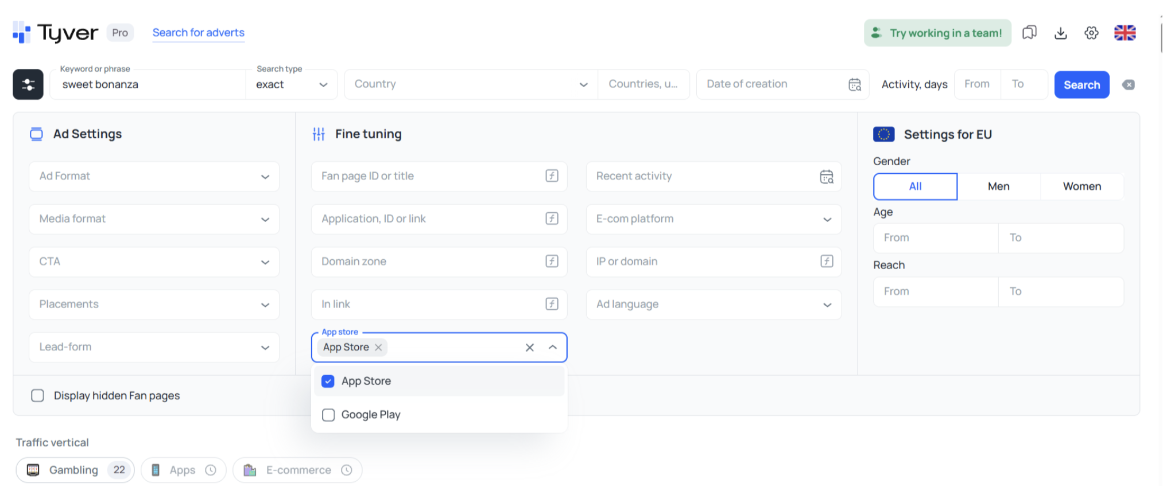Expand the Ad Format dropdown
Image resolution: width=1163 pixels, height=491 pixels.
point(154,177)
